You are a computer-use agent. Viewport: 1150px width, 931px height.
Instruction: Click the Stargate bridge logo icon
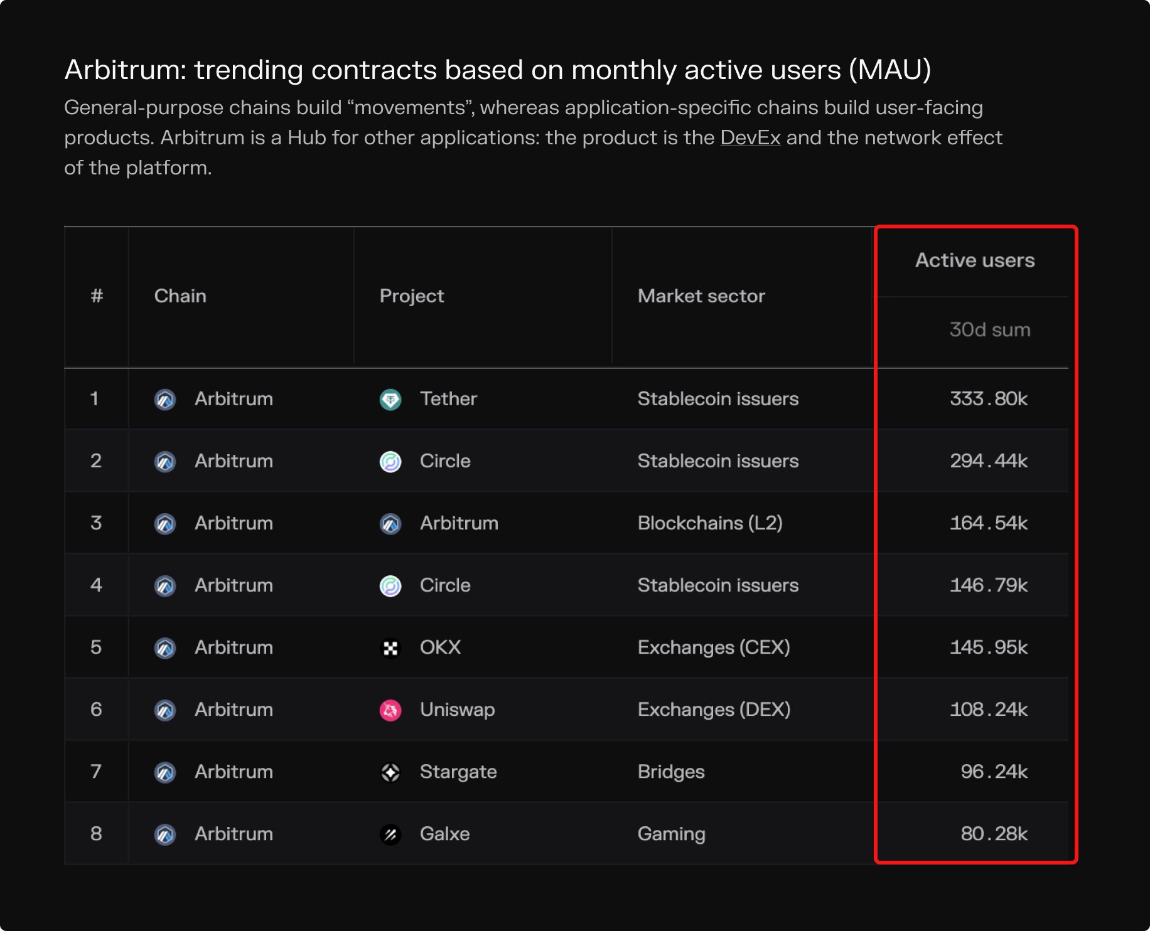(390, 772)
